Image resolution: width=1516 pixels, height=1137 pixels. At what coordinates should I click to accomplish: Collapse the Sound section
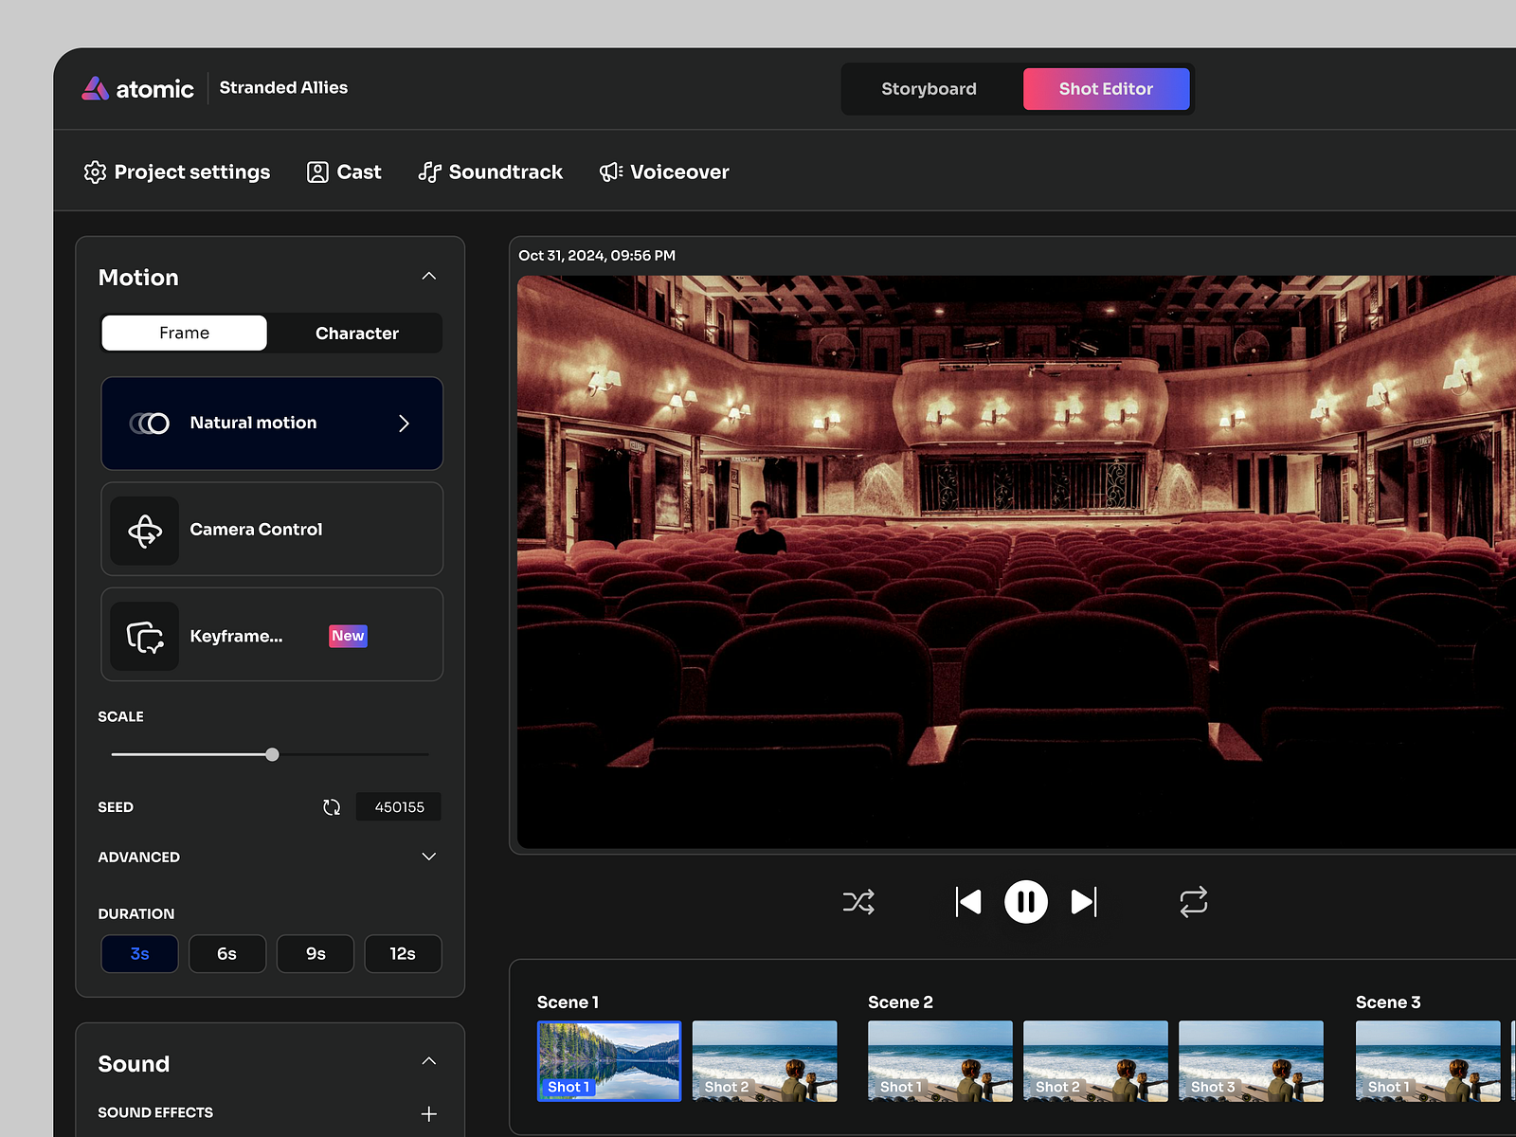[428, 1061]
